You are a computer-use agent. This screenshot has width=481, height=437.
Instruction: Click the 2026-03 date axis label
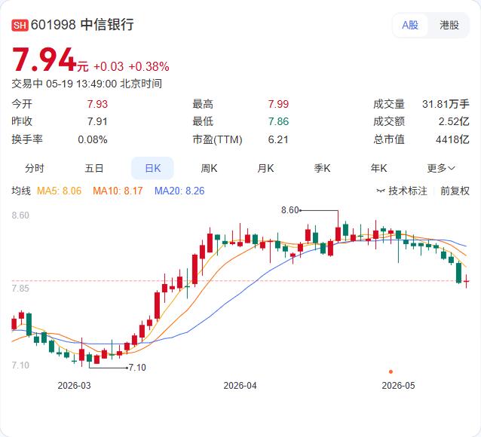[74, 386]
